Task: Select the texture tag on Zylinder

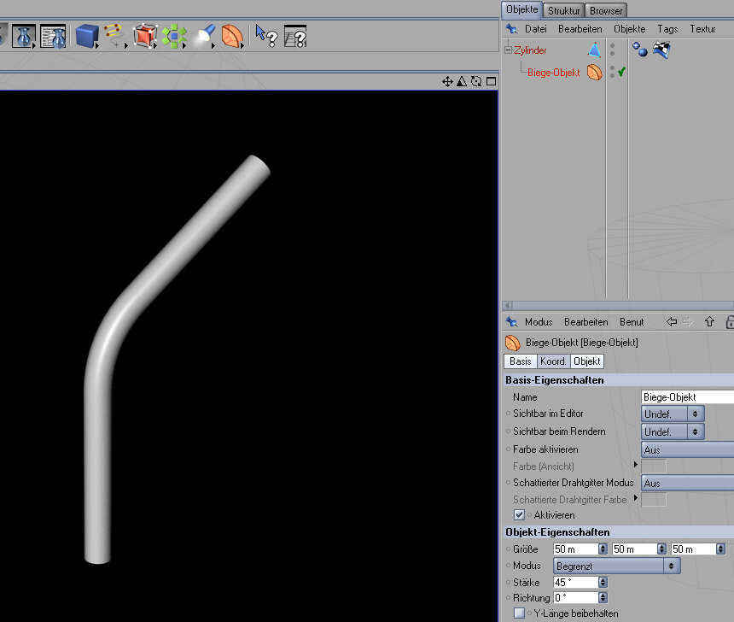Action: pyautogui.click(x=662, y=50)
